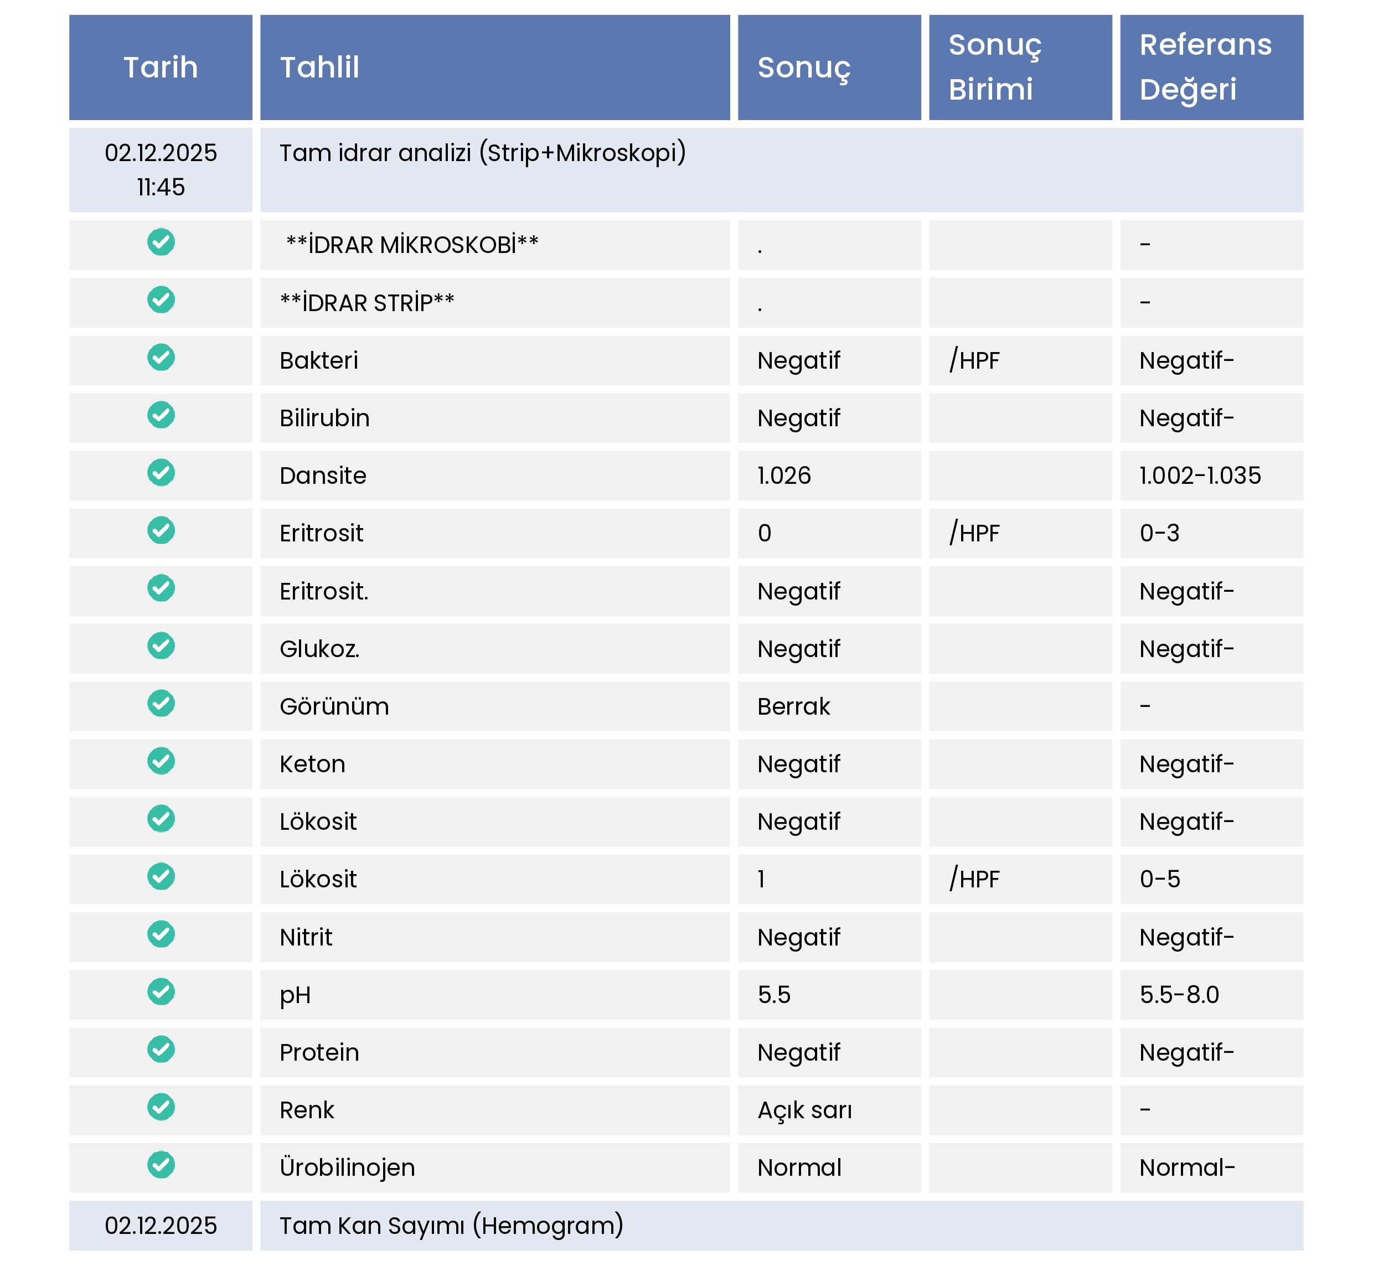Open the Tam idrar analizi (Strip+Mikroskopi) group row
The height and width of the screenshot is (1271, 1373).
(x=482, y=153)
